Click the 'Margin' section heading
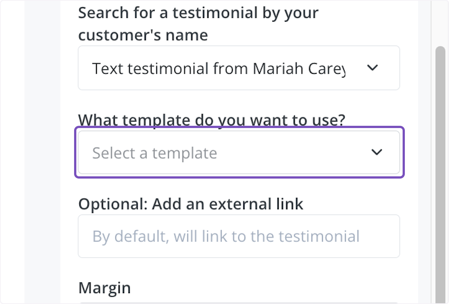This screenshot has height=304, width=449. click(x=104, y=288)
